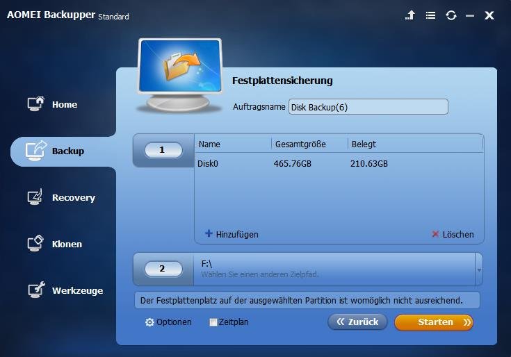Click the 465.76GB total size value
The height and width of the screenshot is (357, 511).
click(292, 164)
